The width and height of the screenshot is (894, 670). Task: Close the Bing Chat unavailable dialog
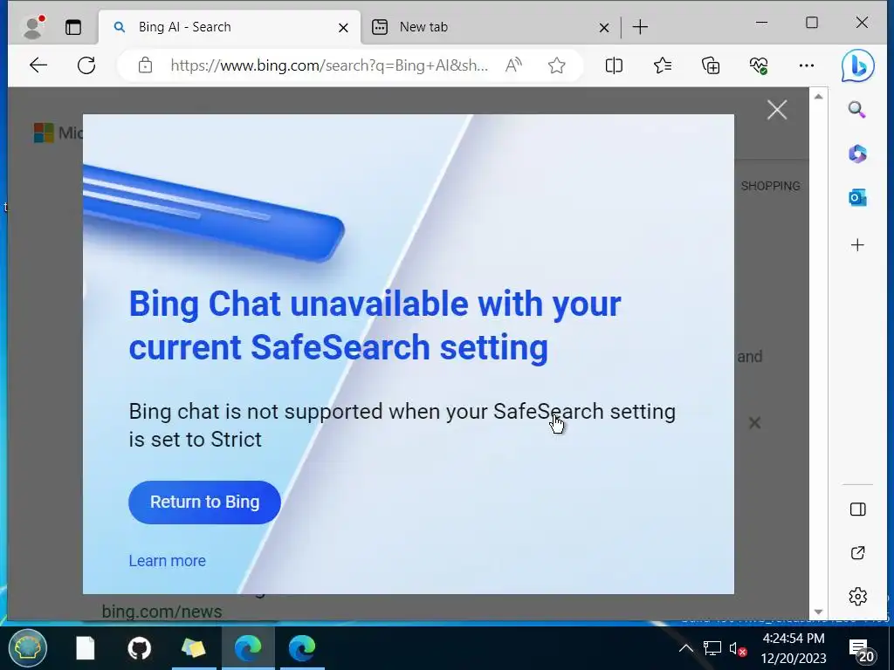click(x=777, y=110)
